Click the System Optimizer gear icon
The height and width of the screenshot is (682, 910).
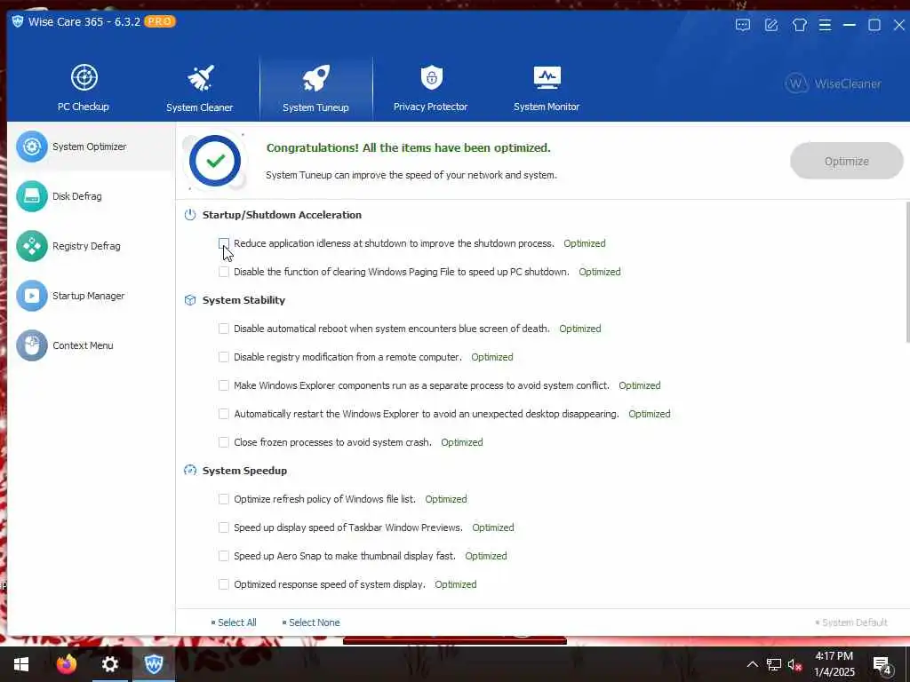tap(32, 147)
